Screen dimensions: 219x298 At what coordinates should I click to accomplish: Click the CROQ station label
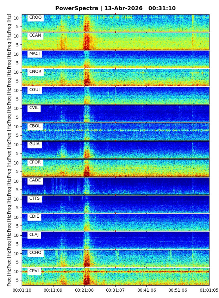click(x=35, y=18)
